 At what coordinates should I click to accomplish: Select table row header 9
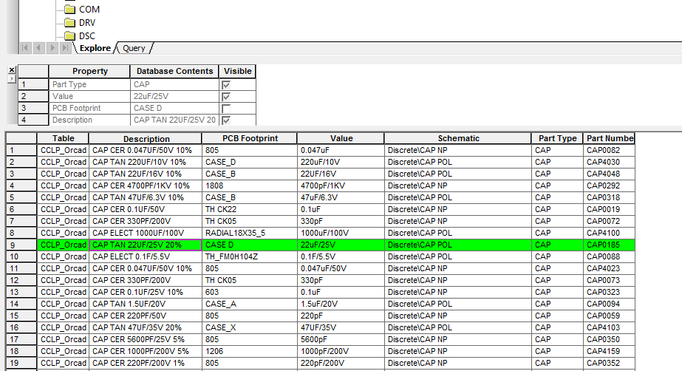(21, 245)
